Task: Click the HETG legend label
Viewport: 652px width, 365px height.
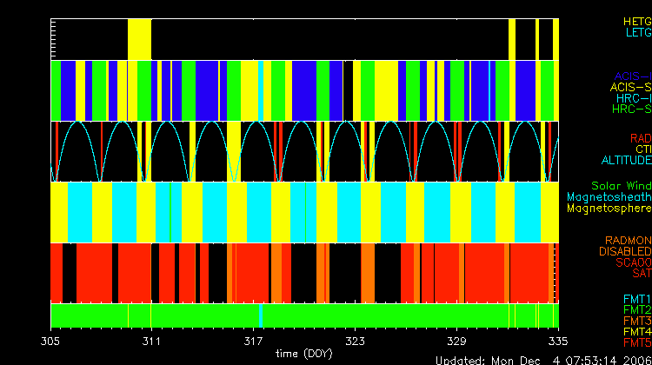Action: (636, 21)
